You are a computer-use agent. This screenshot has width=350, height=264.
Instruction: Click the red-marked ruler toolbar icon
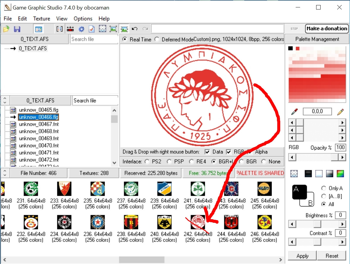(70, 29)
